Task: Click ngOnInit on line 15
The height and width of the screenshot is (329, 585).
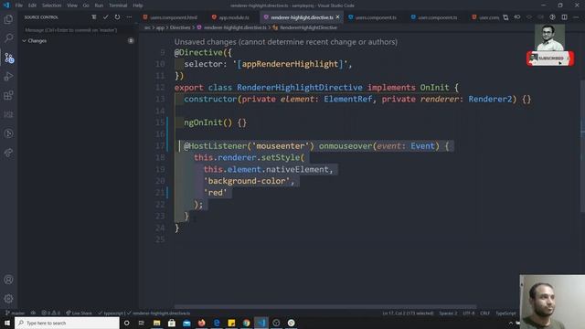Action: tap(203, 122)
